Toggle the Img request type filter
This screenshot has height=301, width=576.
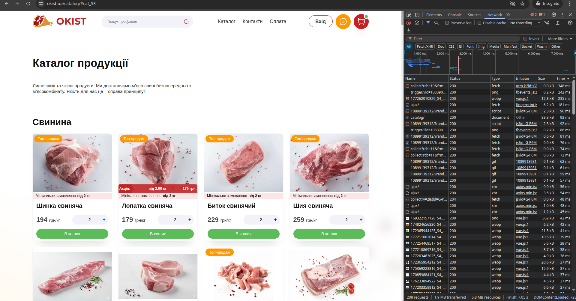[x=481, y=46]
